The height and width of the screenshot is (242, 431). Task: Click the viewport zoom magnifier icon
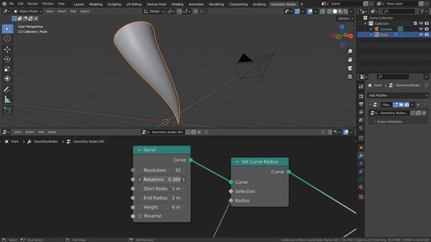click(x=350, y=51)
